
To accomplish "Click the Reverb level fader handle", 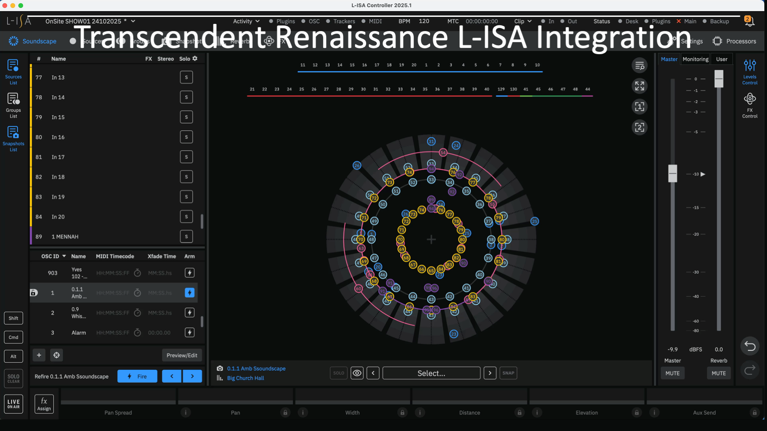I will tap(719, 78).
